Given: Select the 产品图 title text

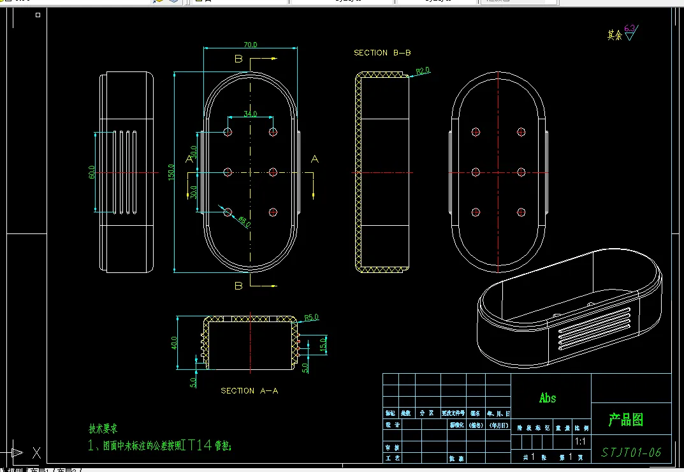Looking at the screenshot, I should (x=625, y=420).
